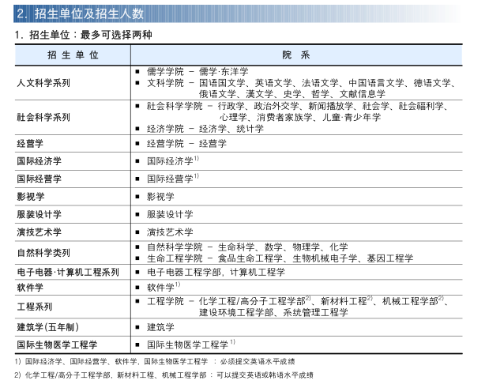
Task: Select the 人文科学系列 row label
Action: (x=43, y=83)
